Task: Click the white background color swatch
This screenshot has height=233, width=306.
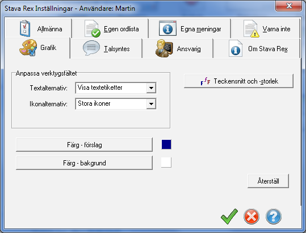Action: click(166, 163)
